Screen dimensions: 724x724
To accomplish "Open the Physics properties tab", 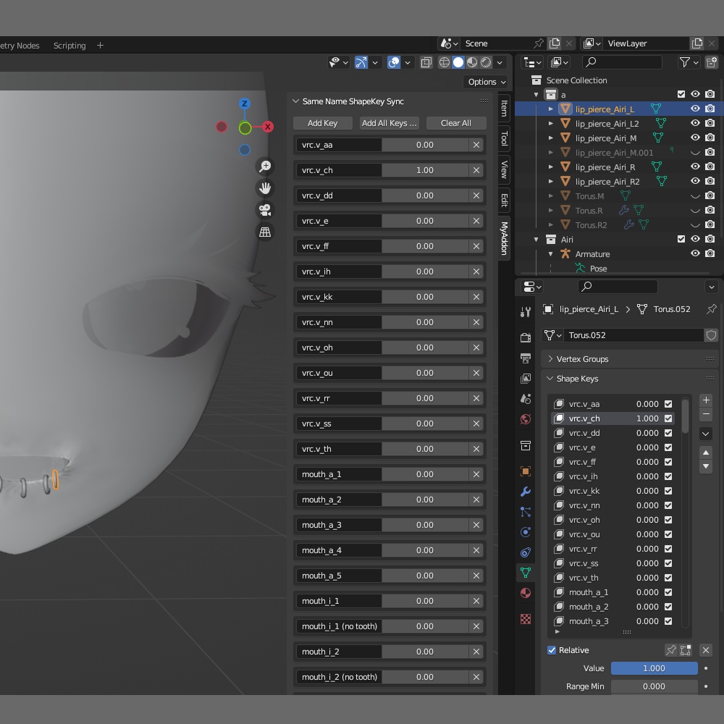I will (x=526, y=532).
